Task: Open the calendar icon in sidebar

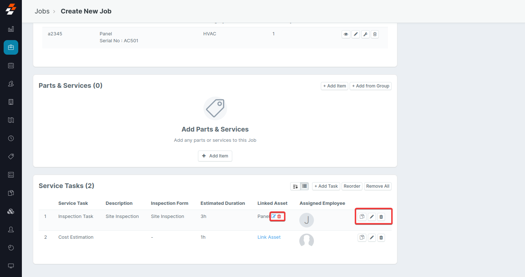Action: pos(11,66)
